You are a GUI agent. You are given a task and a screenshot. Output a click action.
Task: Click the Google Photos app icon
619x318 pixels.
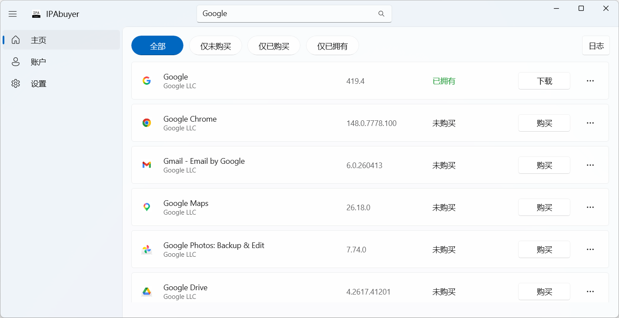tap(147, 249)
